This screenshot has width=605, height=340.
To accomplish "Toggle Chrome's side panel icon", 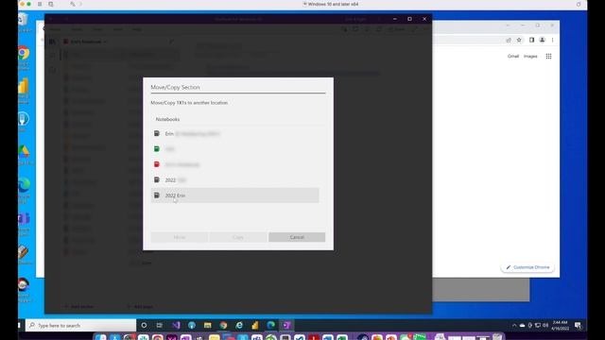I will [x=531, y=40].
